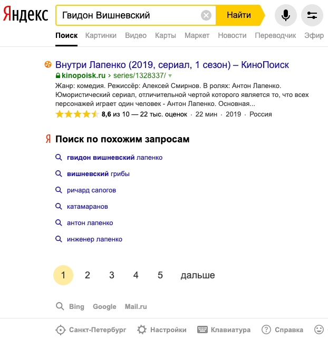Click the Yandex logo
The width and height of the screenshot is (328, 339).
pos(25,15)
